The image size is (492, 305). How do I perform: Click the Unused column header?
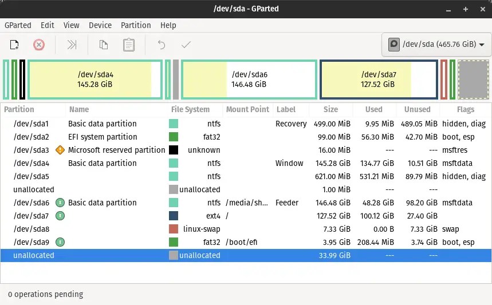pos(418,109)
